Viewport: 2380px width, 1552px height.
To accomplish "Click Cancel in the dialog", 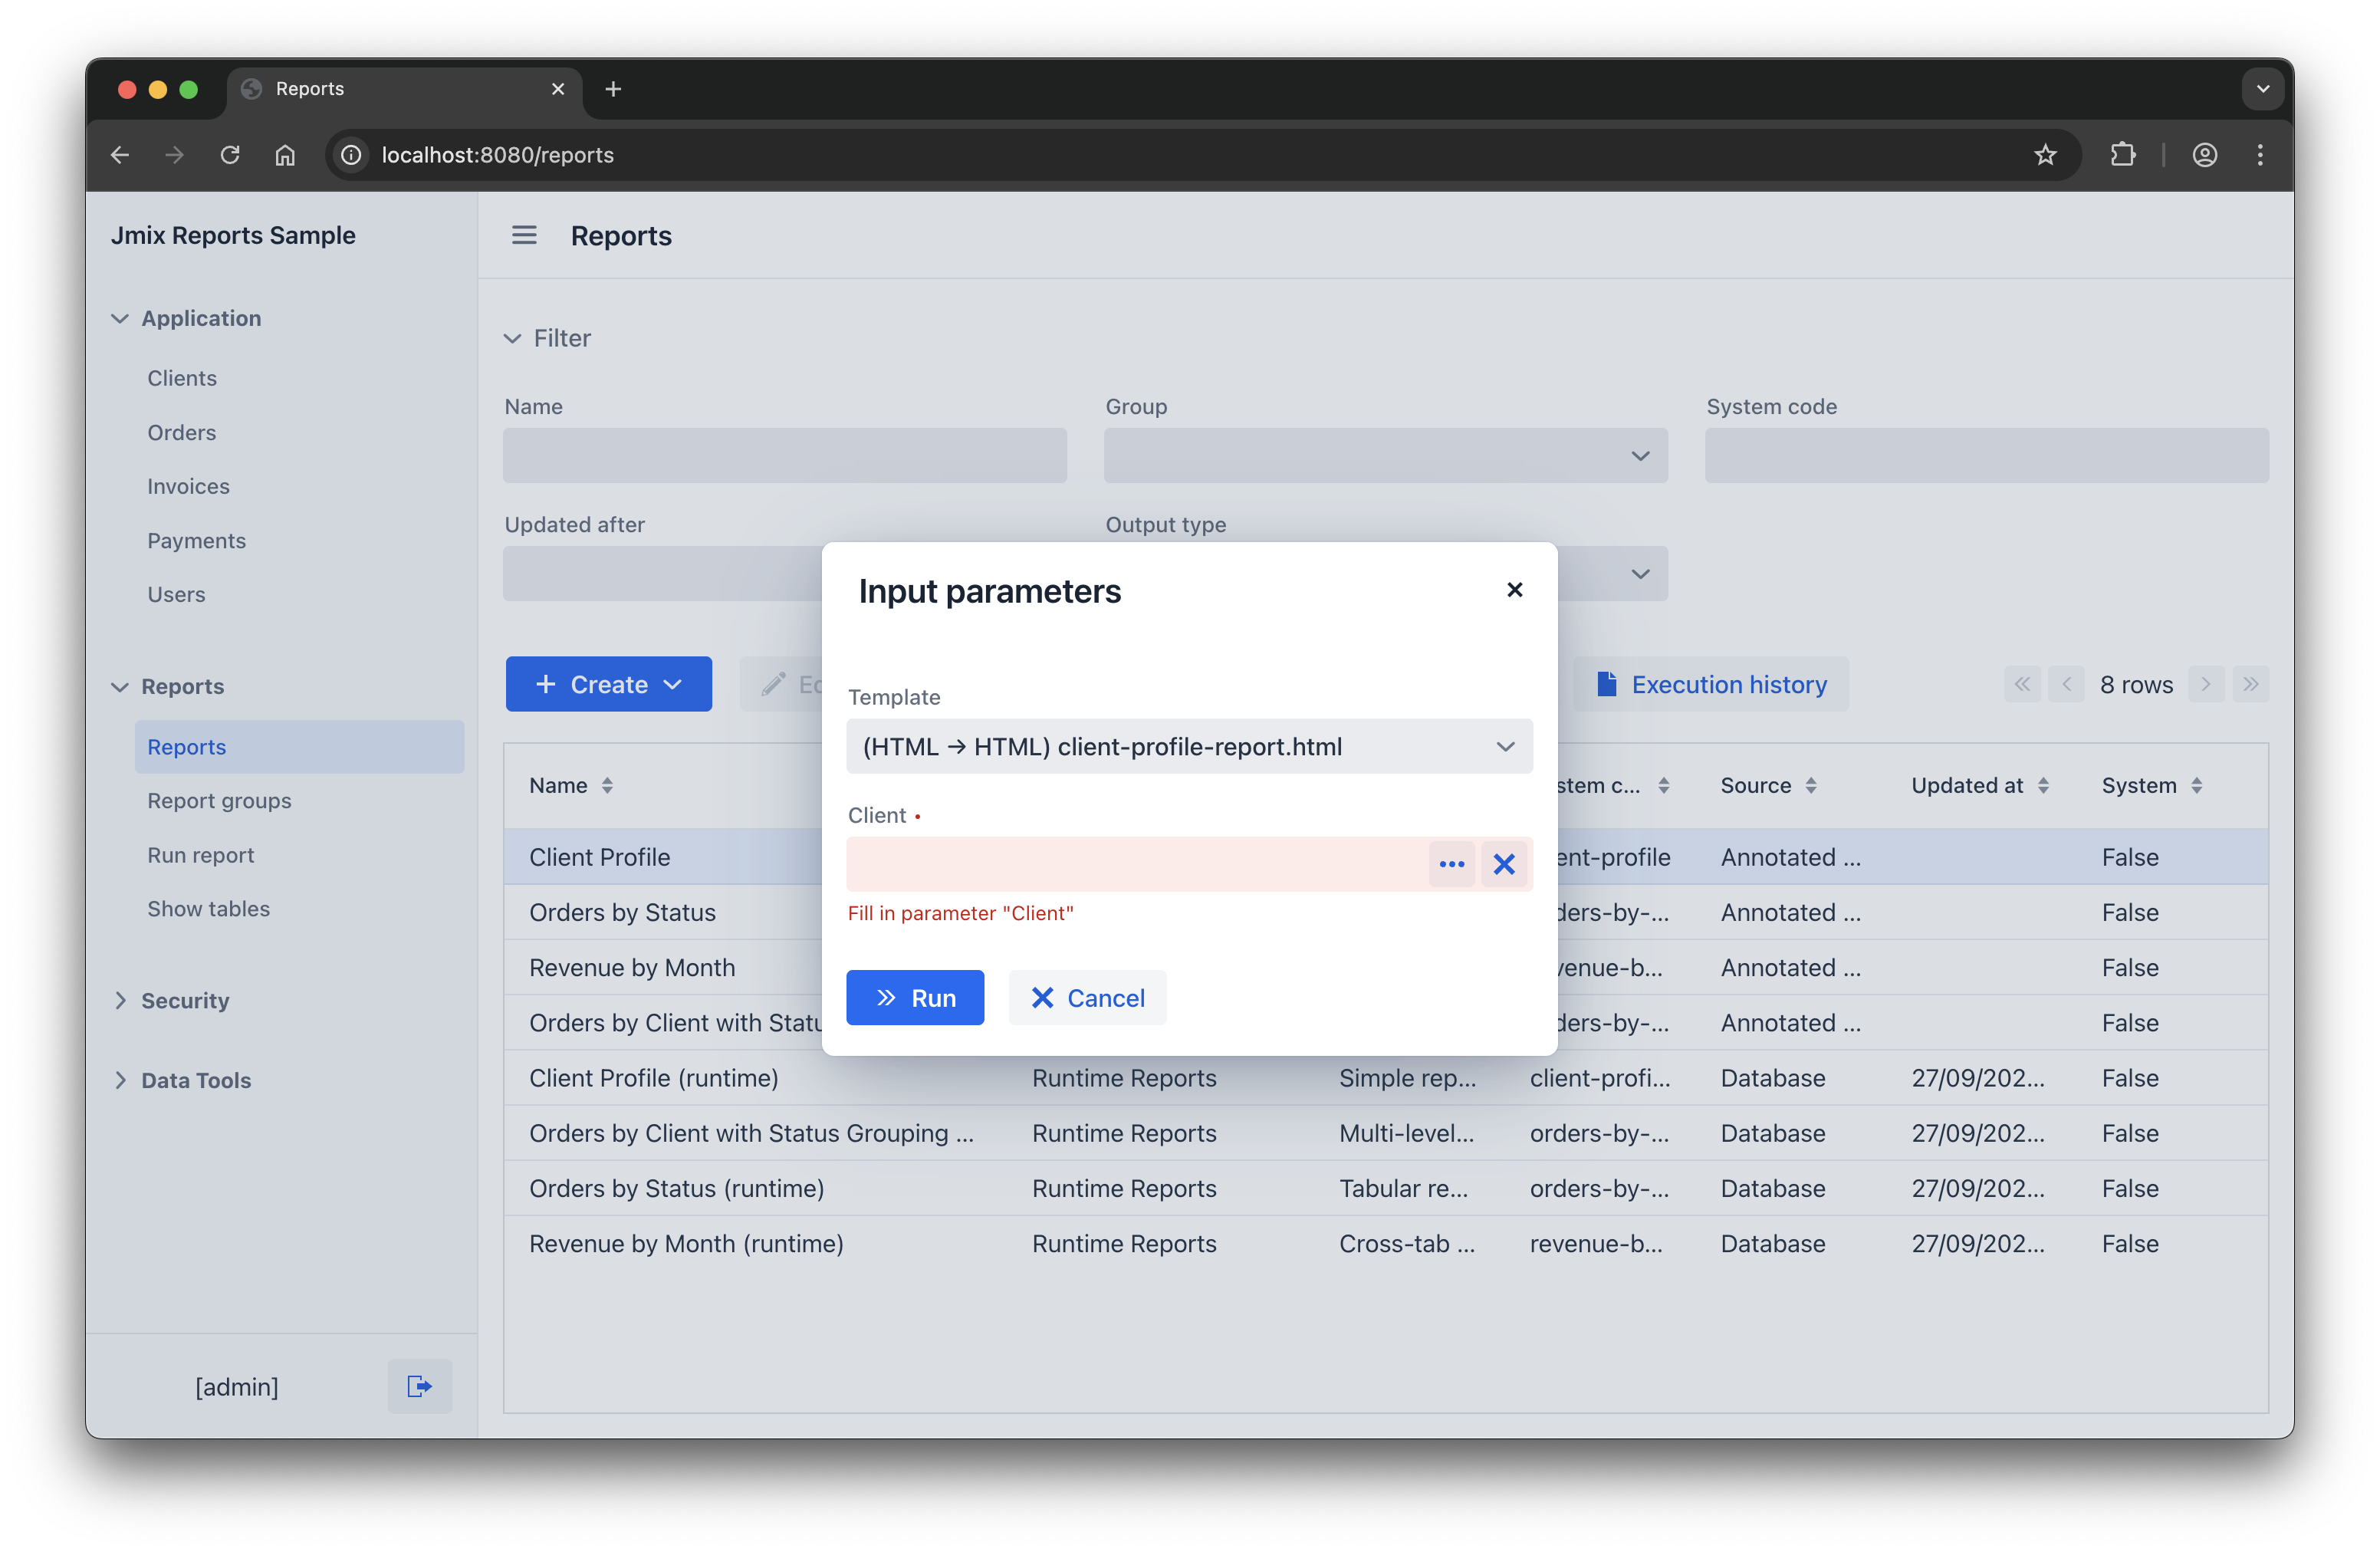I will click(1087, 998).
